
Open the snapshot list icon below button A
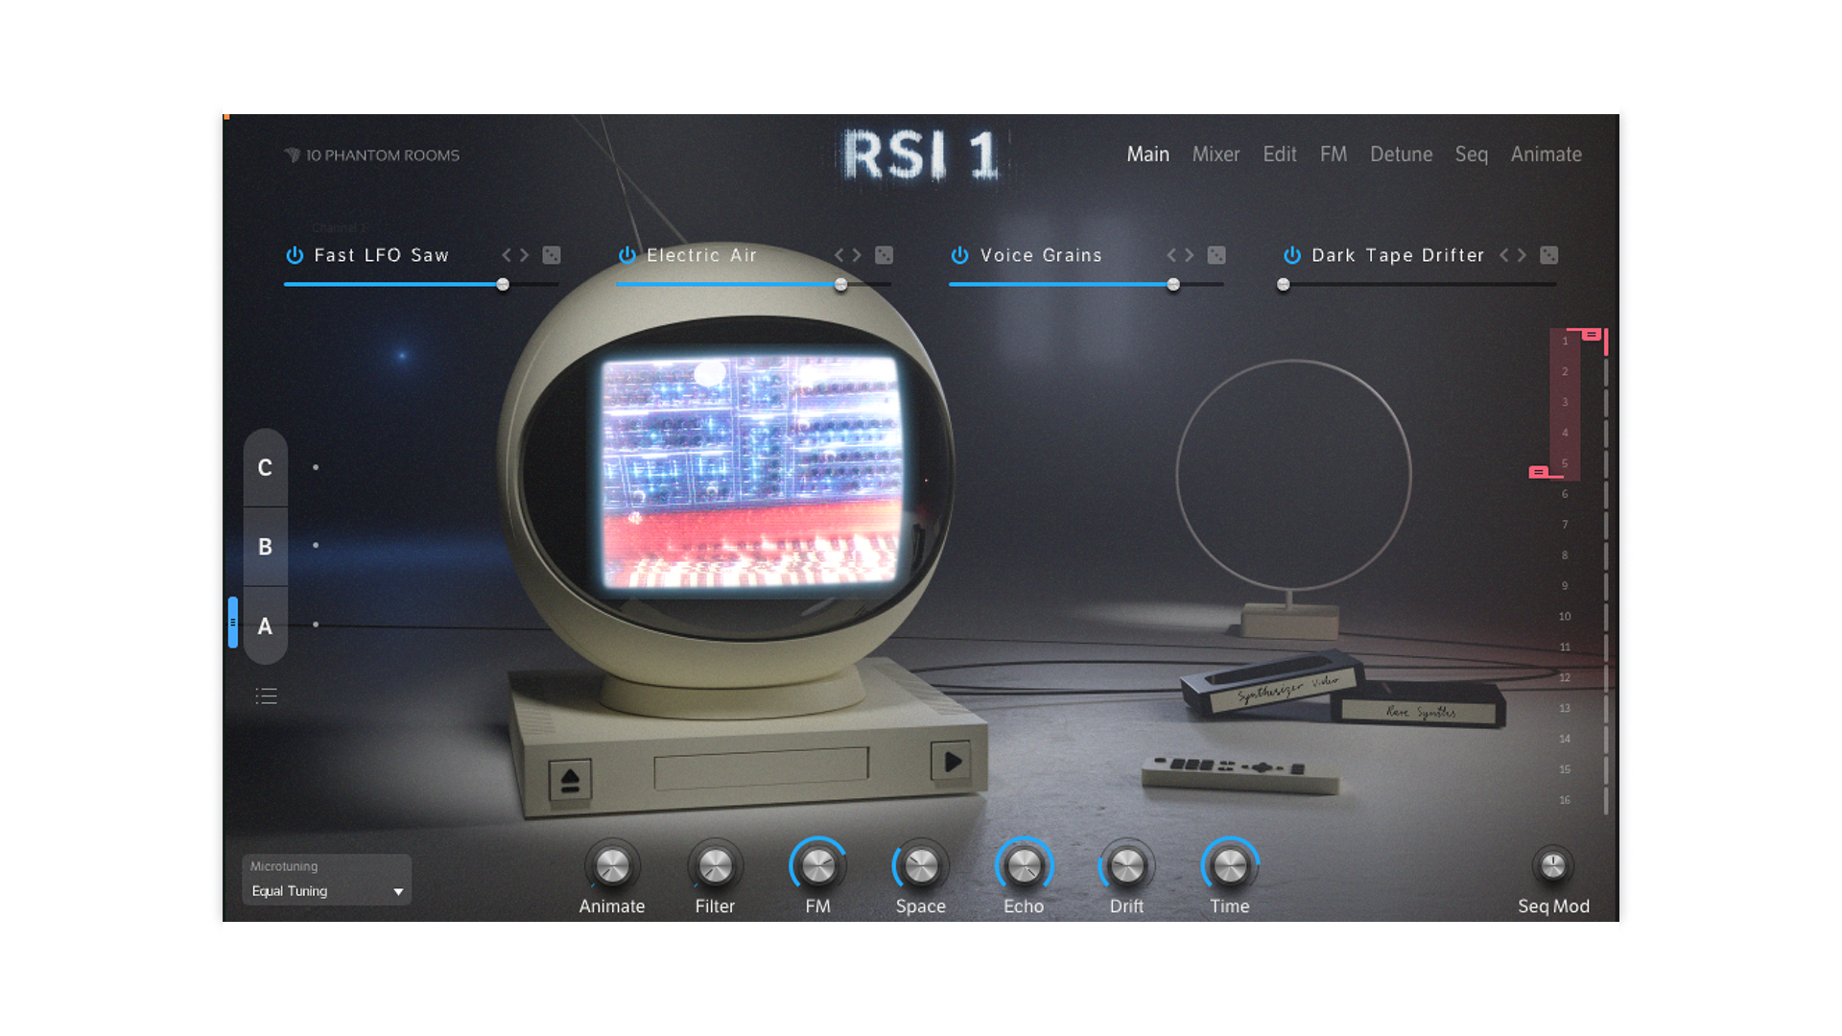point(266,695)
